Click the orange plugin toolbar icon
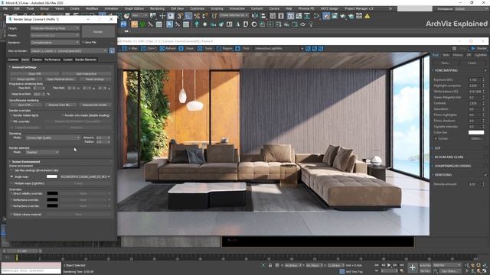 tap(135, 24)
